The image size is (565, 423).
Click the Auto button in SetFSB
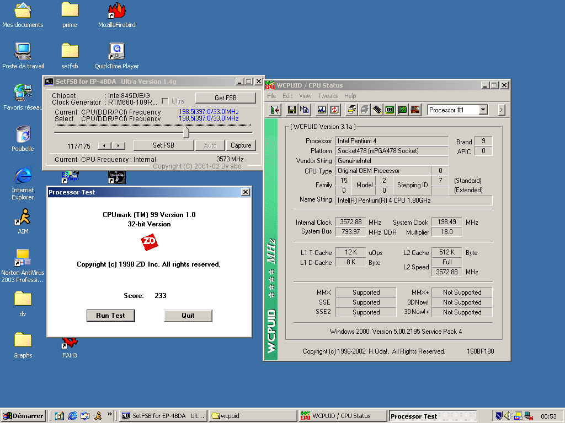(210, 145)
